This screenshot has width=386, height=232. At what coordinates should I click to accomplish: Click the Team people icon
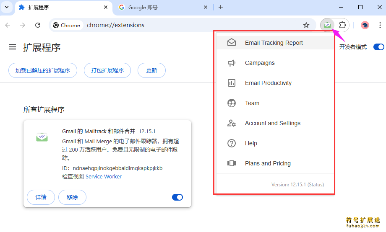(x=232, y=103)
